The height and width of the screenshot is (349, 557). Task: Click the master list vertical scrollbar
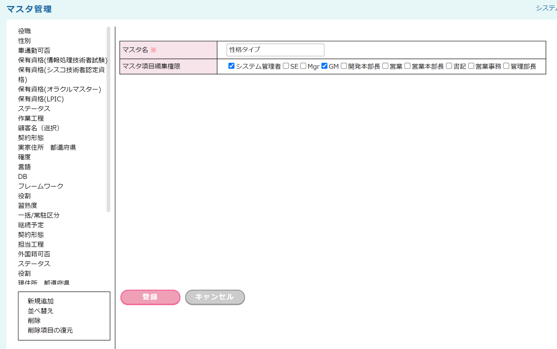pyautogui.click(x=108, y=120)
